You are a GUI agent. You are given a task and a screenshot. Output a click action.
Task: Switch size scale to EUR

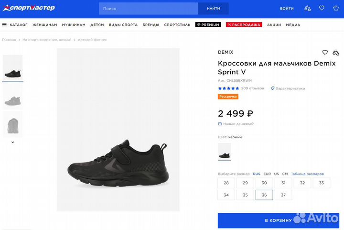[x=267, y=174]
